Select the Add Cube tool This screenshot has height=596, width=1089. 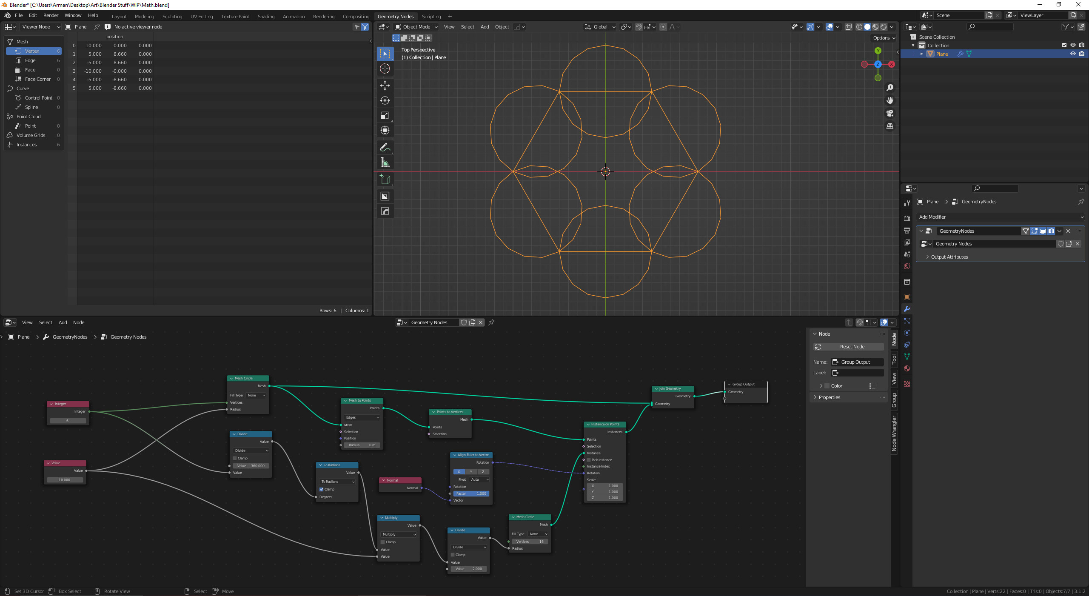click(385, 179)
